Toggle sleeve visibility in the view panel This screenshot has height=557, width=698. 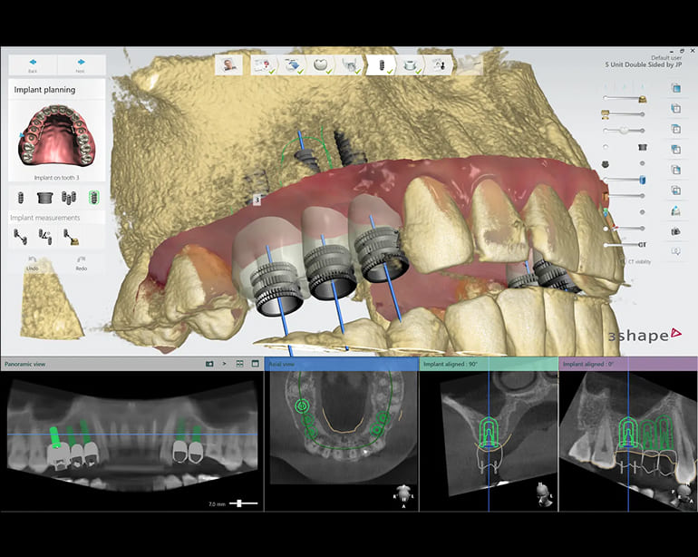point(643,147)
